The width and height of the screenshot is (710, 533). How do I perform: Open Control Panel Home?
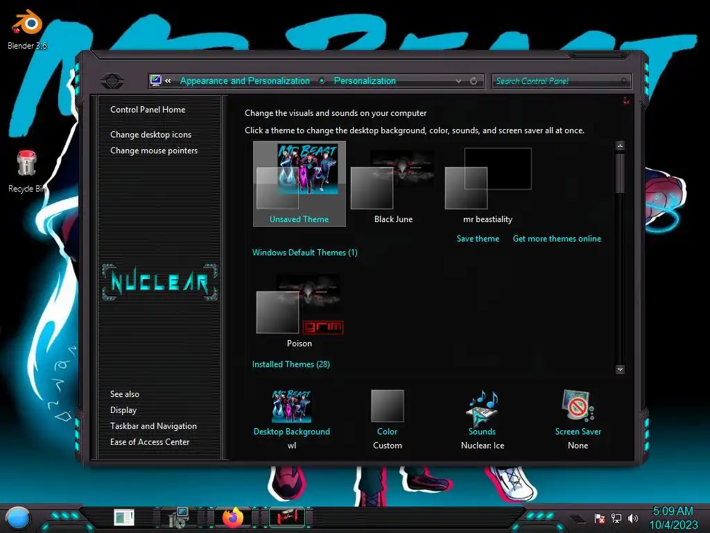pos(148,109)
